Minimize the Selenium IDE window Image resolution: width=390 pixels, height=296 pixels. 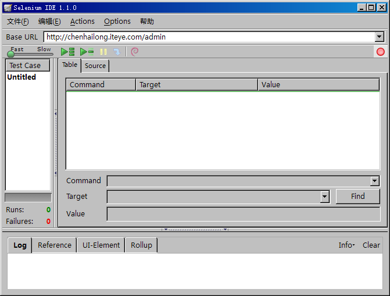click(x=362, y=8)
